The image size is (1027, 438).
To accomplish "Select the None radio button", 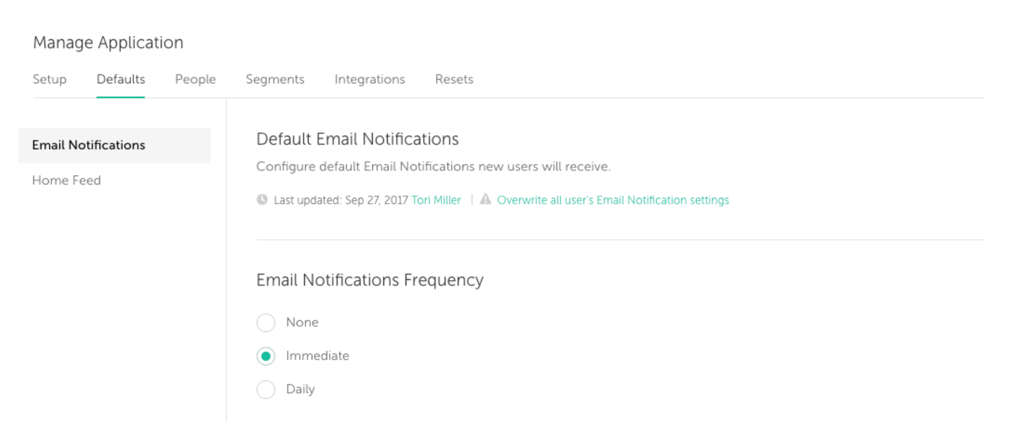I will click(x=266, y=322).
